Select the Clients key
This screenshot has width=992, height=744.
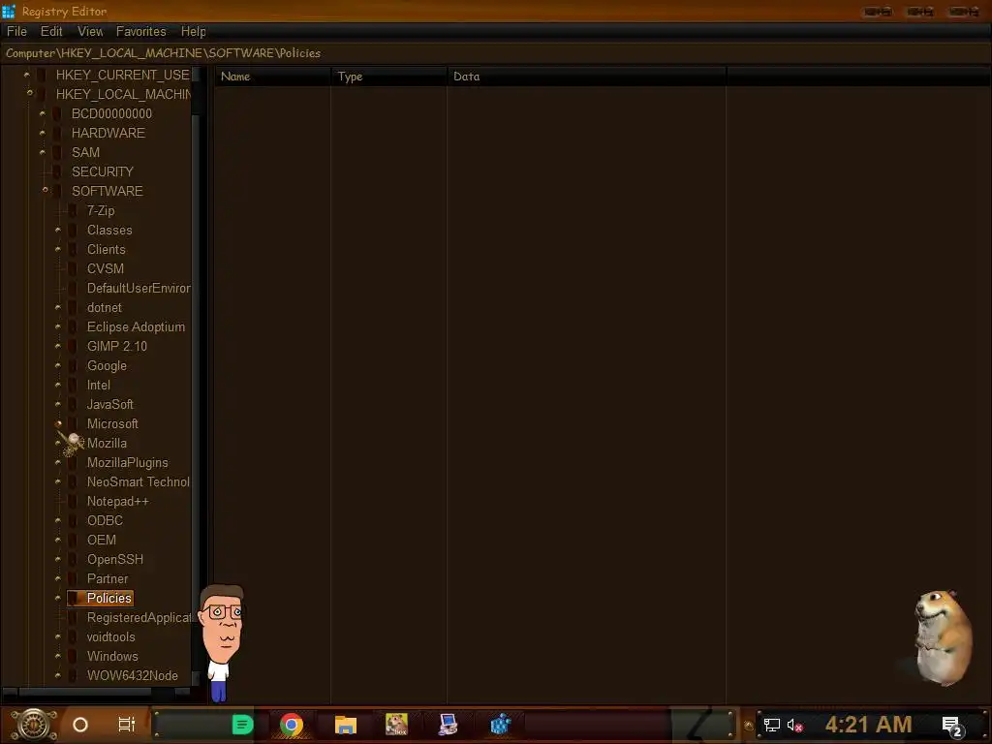pyautogui.click(x=107, y=249)
